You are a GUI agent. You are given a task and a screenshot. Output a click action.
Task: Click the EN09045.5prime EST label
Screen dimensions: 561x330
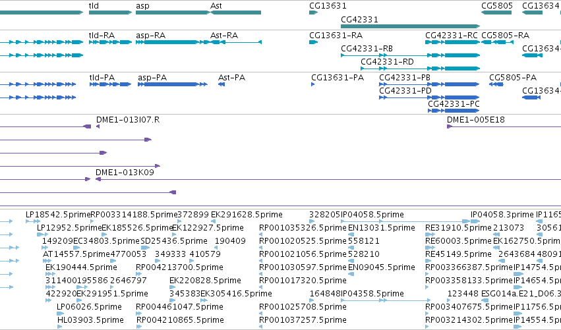382,267
